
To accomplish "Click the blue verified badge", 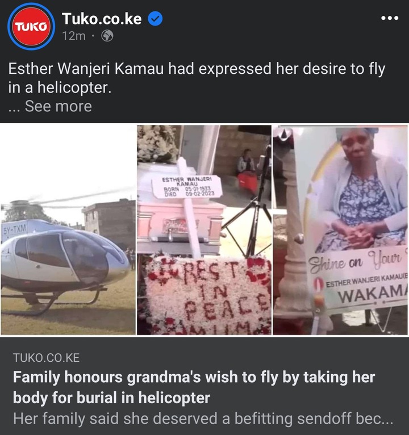I will pyautogui.click(x=155, y=19).
